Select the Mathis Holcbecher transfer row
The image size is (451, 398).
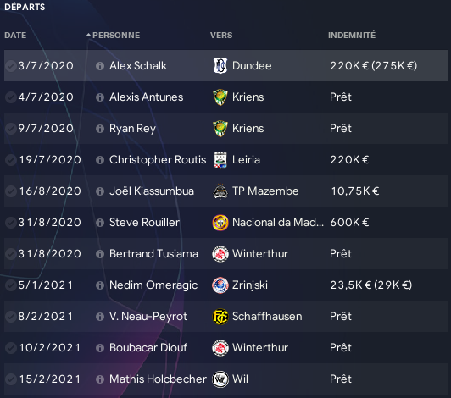pyautogui.click(x=226, y=379)
